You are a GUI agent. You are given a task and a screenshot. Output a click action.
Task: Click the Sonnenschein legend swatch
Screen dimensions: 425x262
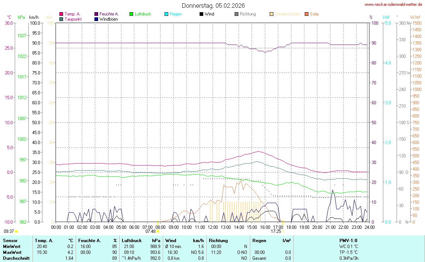[272, 14]
